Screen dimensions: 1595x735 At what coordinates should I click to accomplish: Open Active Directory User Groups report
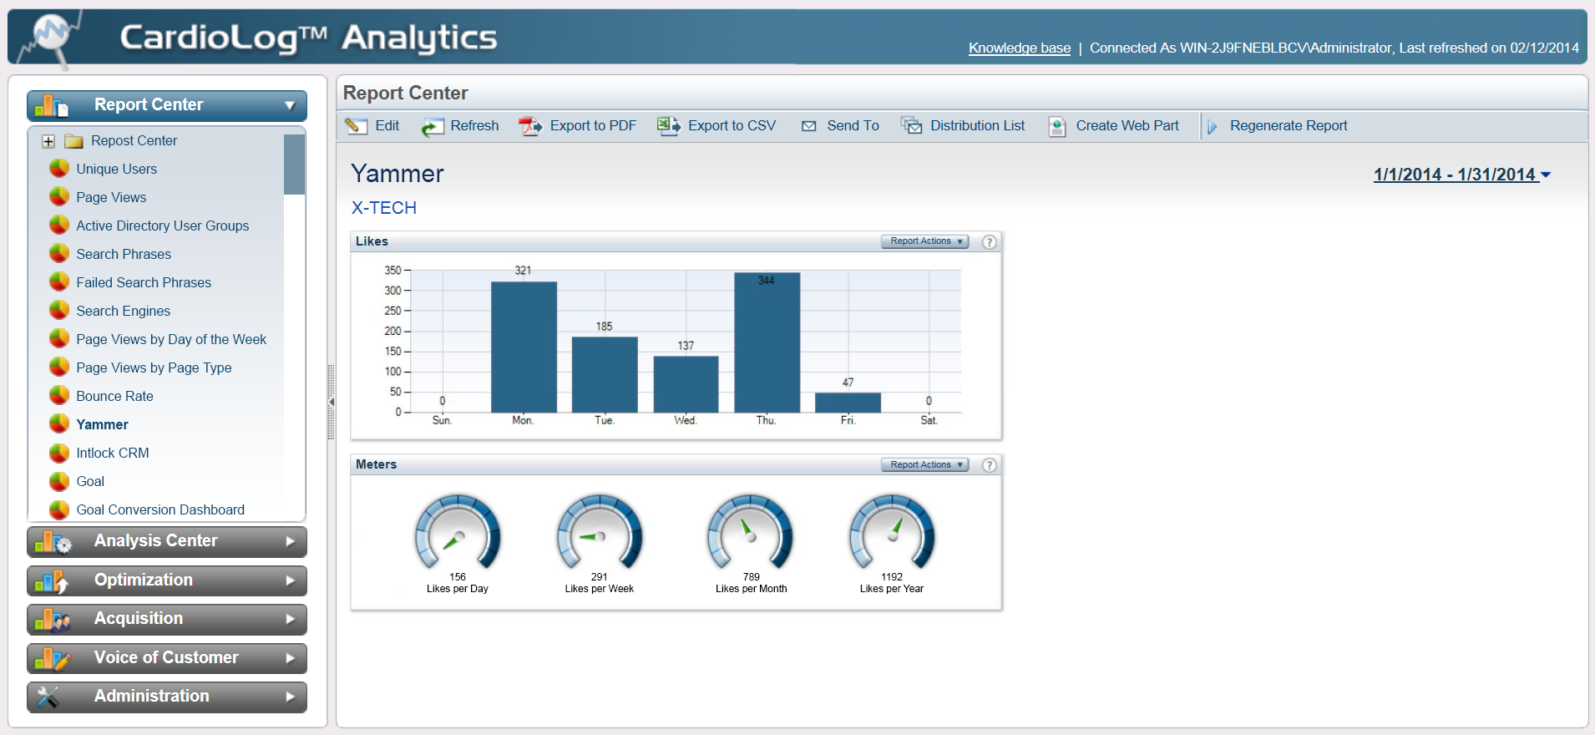162,226
